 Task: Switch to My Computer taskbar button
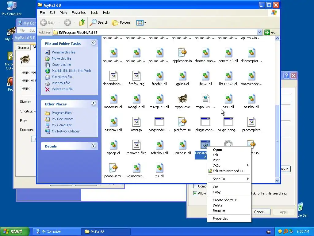coord(56,231)
